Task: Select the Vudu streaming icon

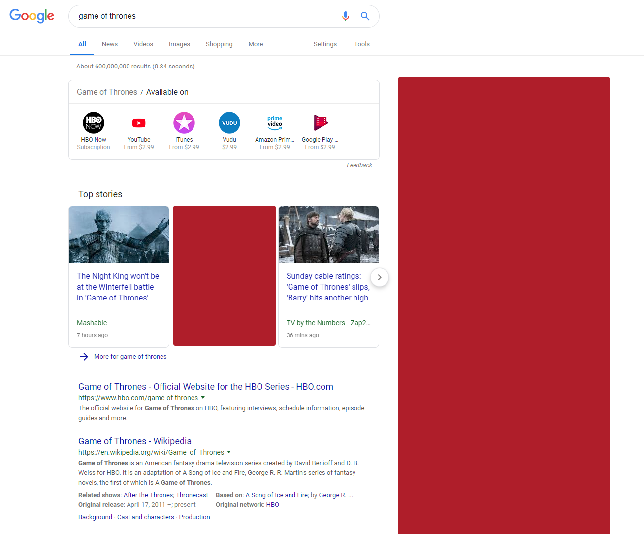Action: pyautogui.click(x=229, y=123)
